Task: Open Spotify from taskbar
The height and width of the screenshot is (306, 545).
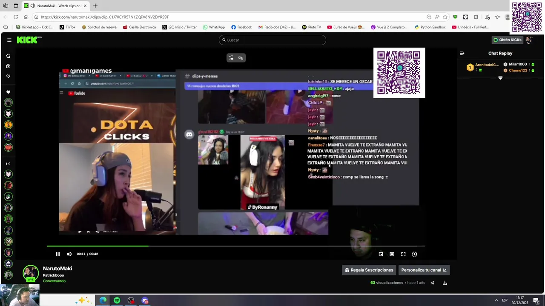Action: pyautogui.click(x=117, y=300)
